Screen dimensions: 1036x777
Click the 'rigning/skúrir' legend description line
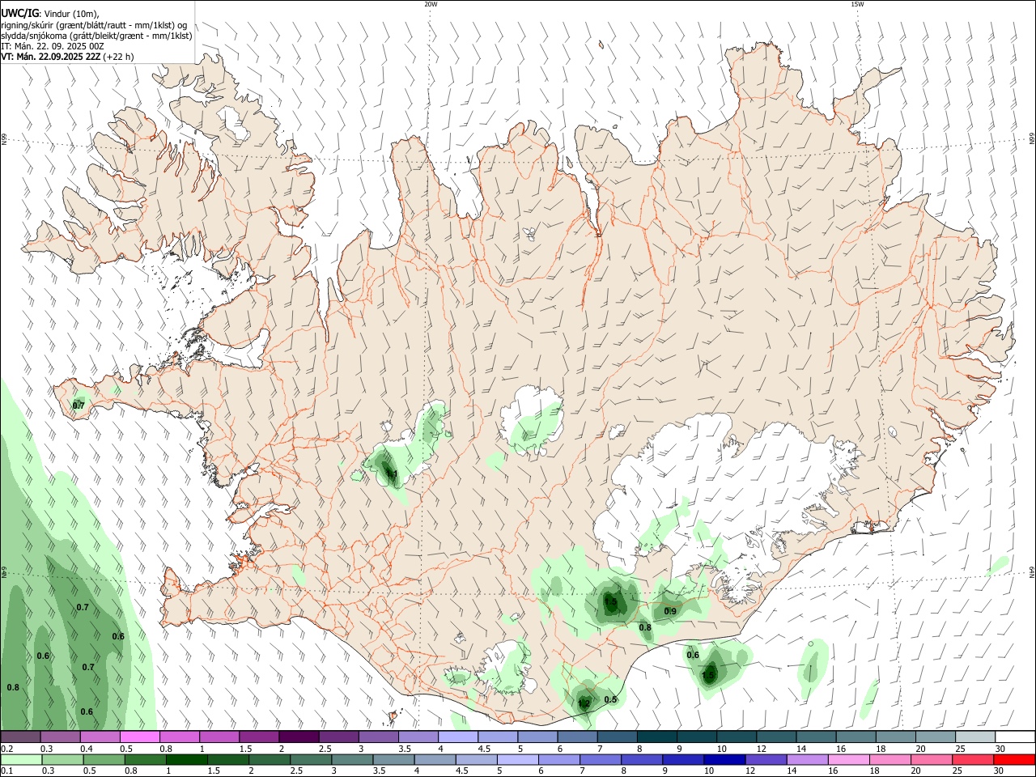click(x=94, y=25)
